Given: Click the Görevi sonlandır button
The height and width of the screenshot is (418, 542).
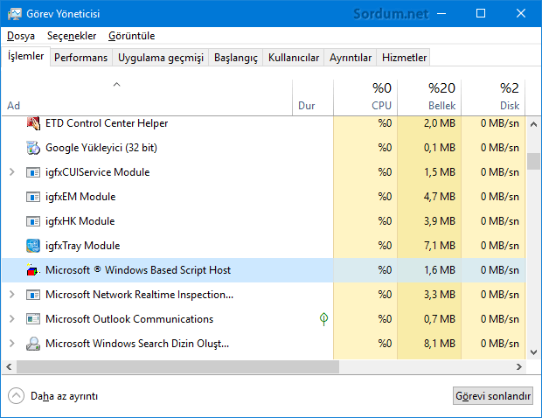Looking at the screenshot, I should 492,396.
